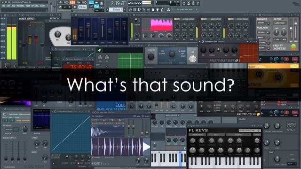Screen dimensions: 301x169
Task: Open Fruity WaveShaper gear icon
Action: point(55,111)
